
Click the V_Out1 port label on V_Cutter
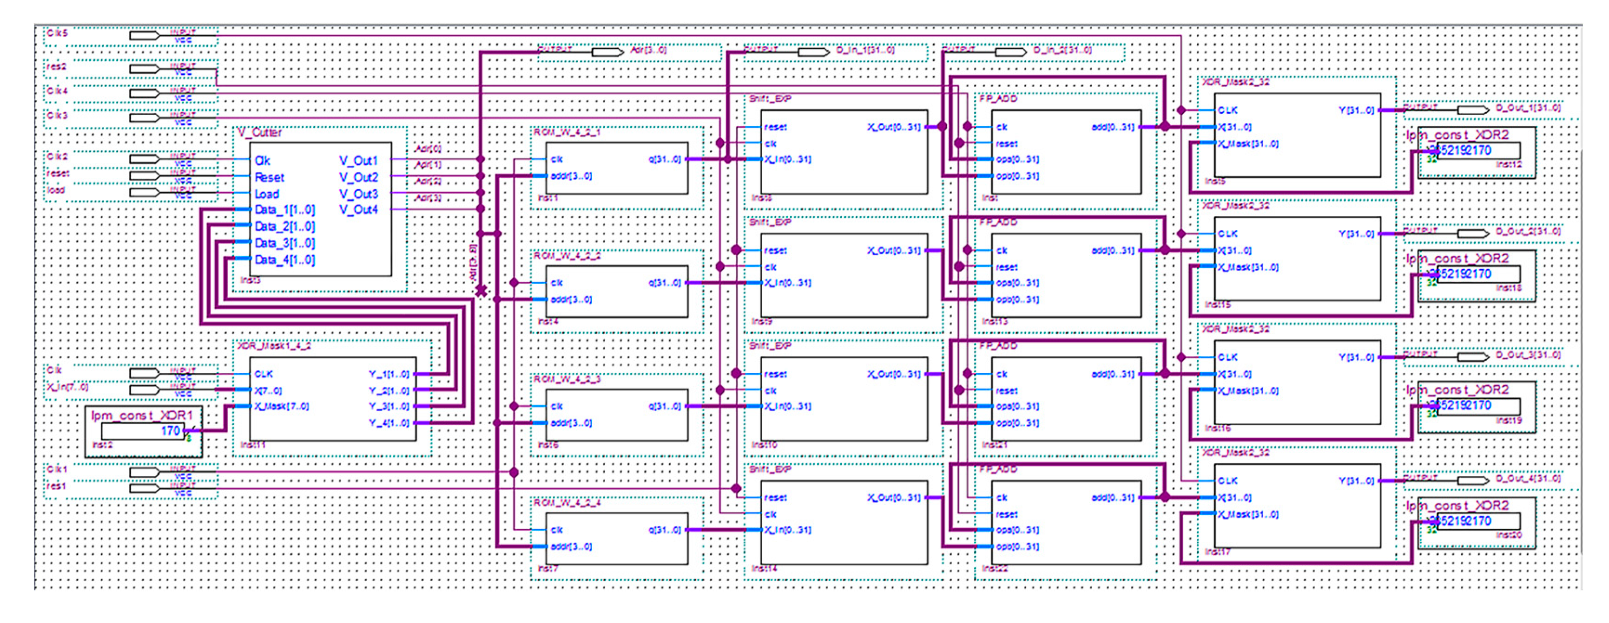358,161
